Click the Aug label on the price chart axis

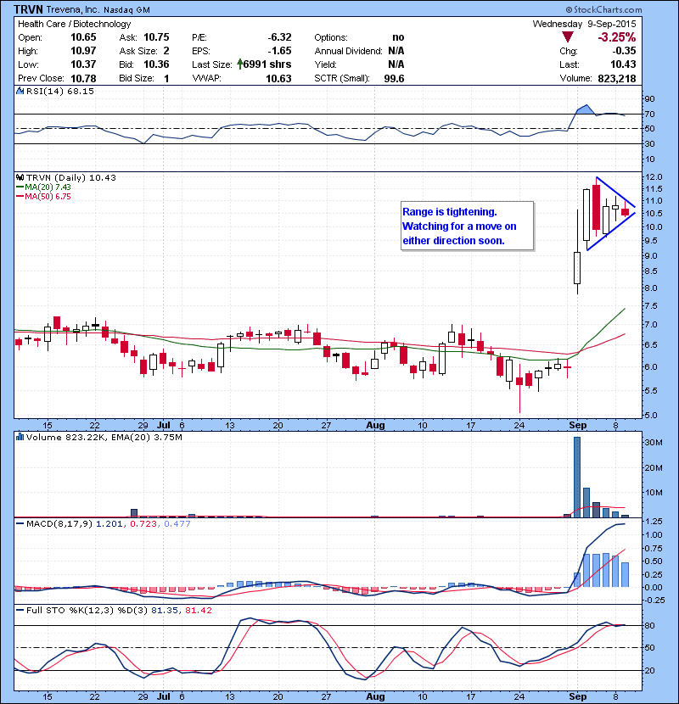[x=375, y=425]
